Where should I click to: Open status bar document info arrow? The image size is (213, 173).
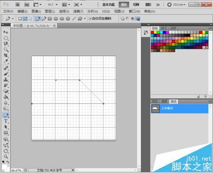tap(73, 170)
